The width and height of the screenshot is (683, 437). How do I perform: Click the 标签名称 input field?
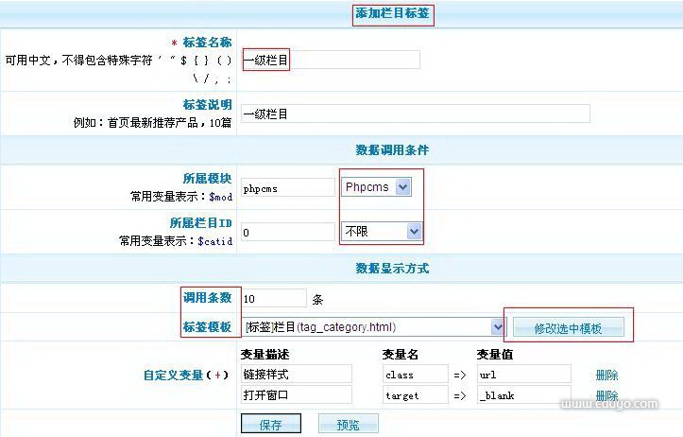pos(331,61)
